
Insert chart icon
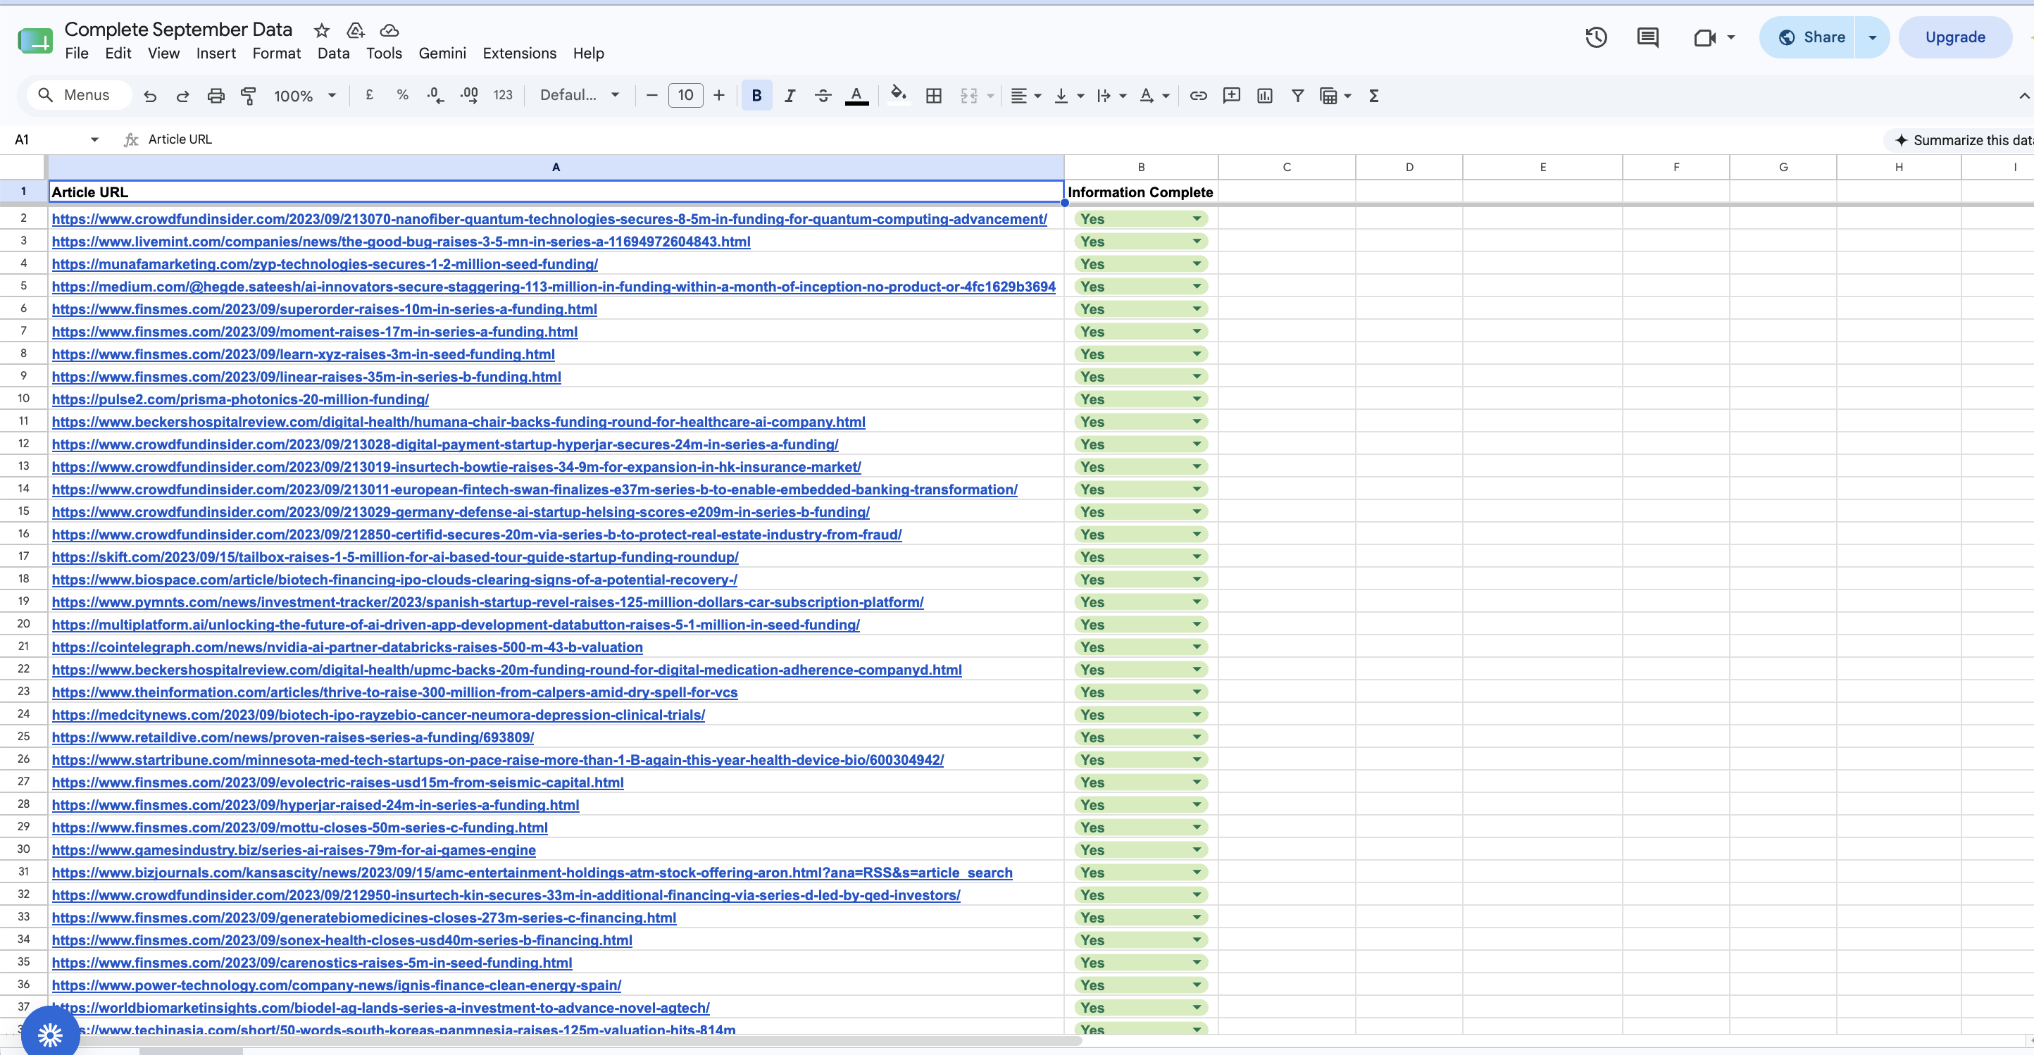(1264, 96)
